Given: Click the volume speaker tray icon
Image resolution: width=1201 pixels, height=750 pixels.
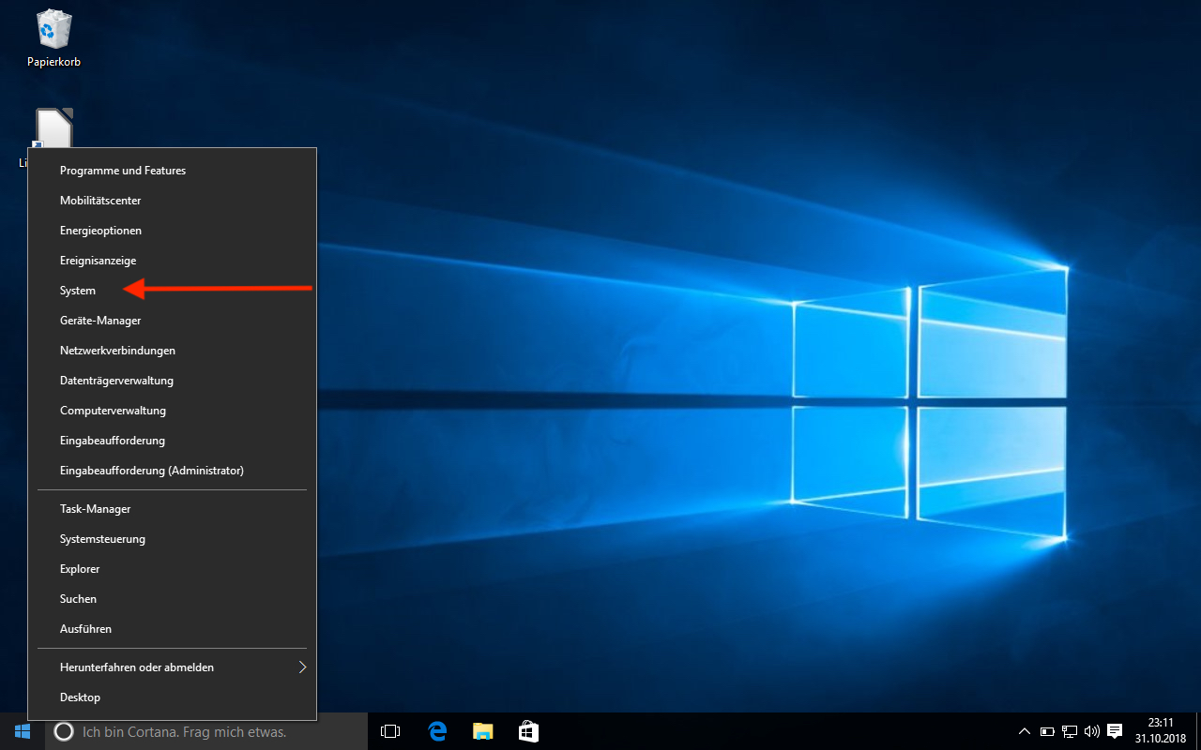Looking at the screenshot, I should (1091, 731).
